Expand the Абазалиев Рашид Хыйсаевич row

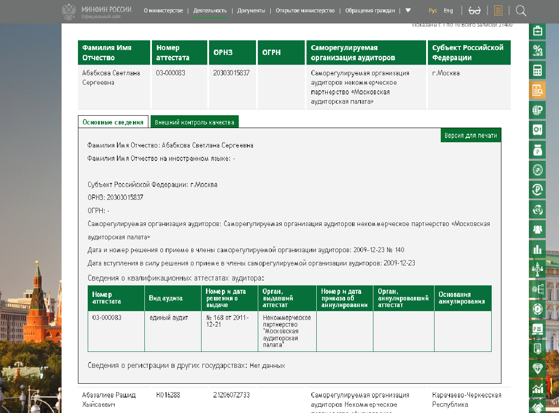click(109, 399)
